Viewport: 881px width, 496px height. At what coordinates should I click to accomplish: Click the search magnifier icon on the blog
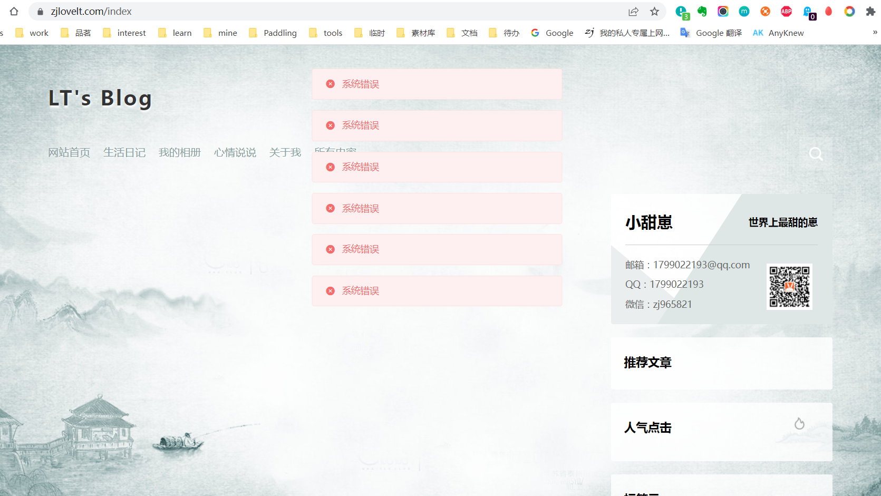816,154
